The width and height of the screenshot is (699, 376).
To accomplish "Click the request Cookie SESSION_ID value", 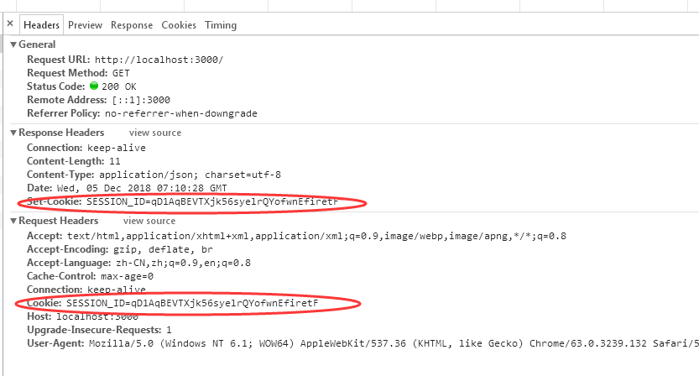I will (192, 303).
